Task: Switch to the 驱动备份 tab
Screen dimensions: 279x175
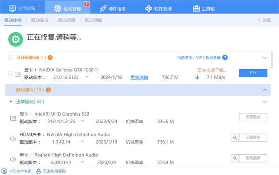Action: click(40, 20)
